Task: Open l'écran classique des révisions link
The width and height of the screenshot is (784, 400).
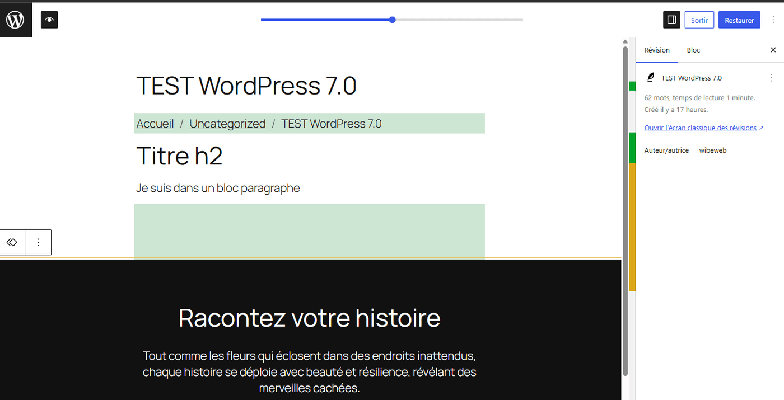Action: pos(701,128)
